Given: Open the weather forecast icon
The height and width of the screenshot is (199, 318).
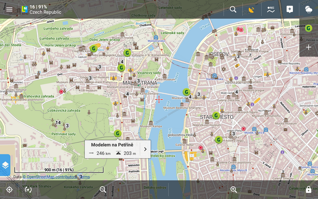Looking at the screenshot, I should coord(308,10).
